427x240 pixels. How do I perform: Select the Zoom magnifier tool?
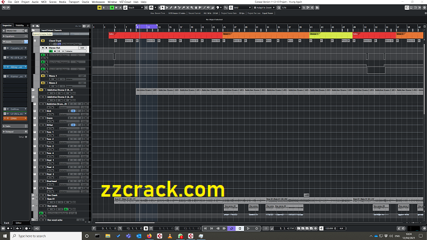[192, 8]
